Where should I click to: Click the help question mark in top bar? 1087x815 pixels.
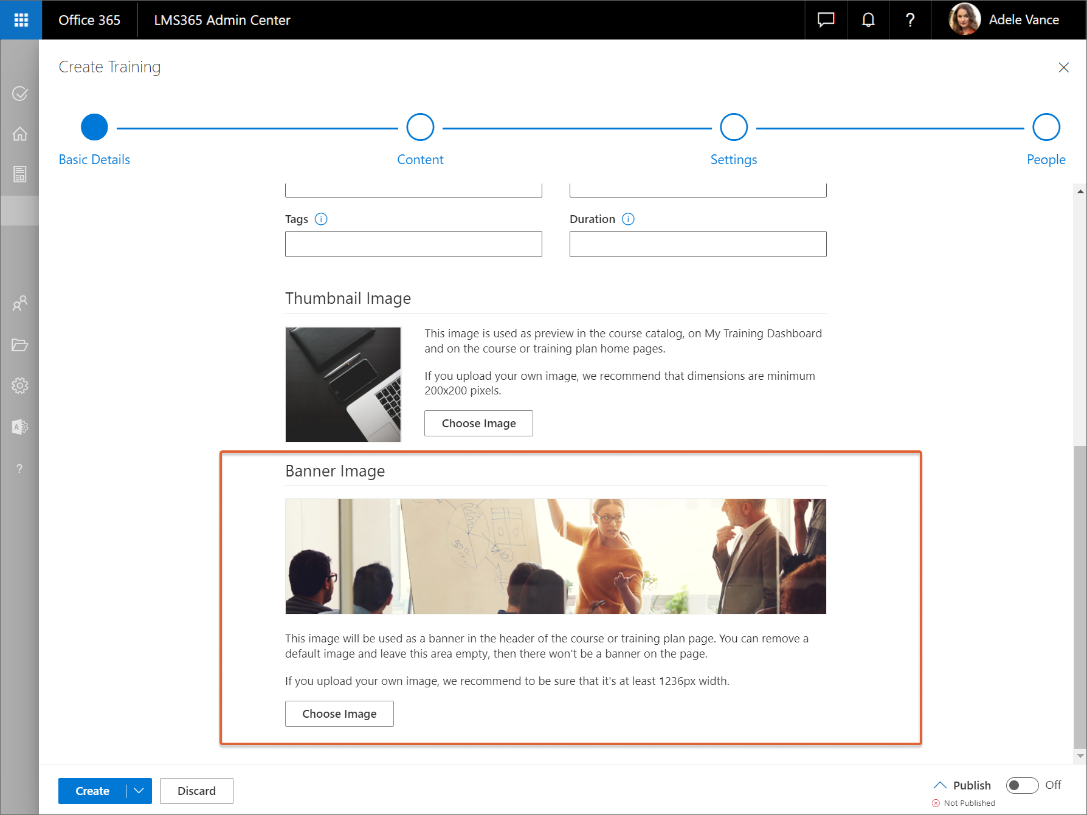click(910, 20)
